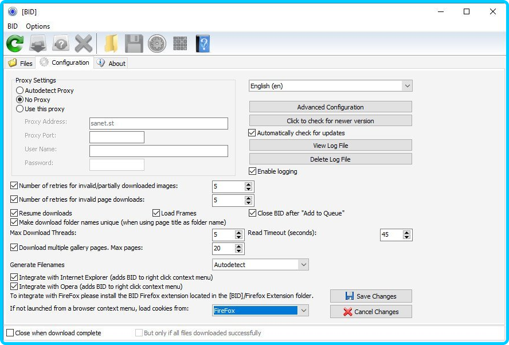Click the Max Download Threads value field
Screen dimensions: 509x345
[224, 234]
